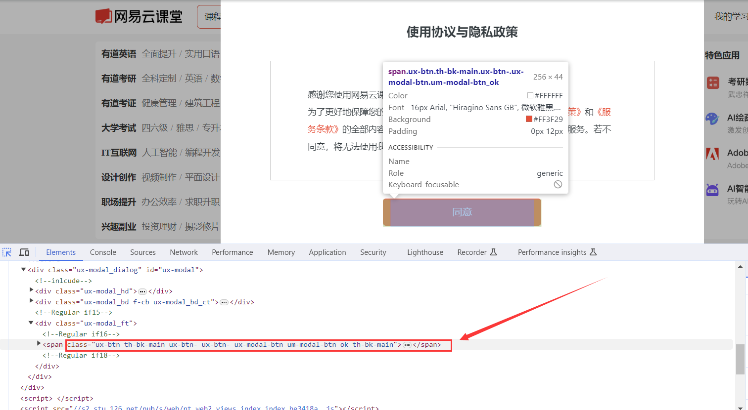Open the 兴趣副业 category

[119, 227]
